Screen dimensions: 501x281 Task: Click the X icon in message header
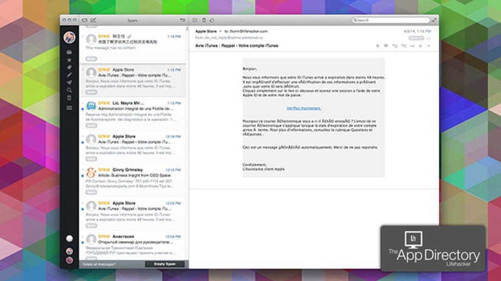point(420,46)
